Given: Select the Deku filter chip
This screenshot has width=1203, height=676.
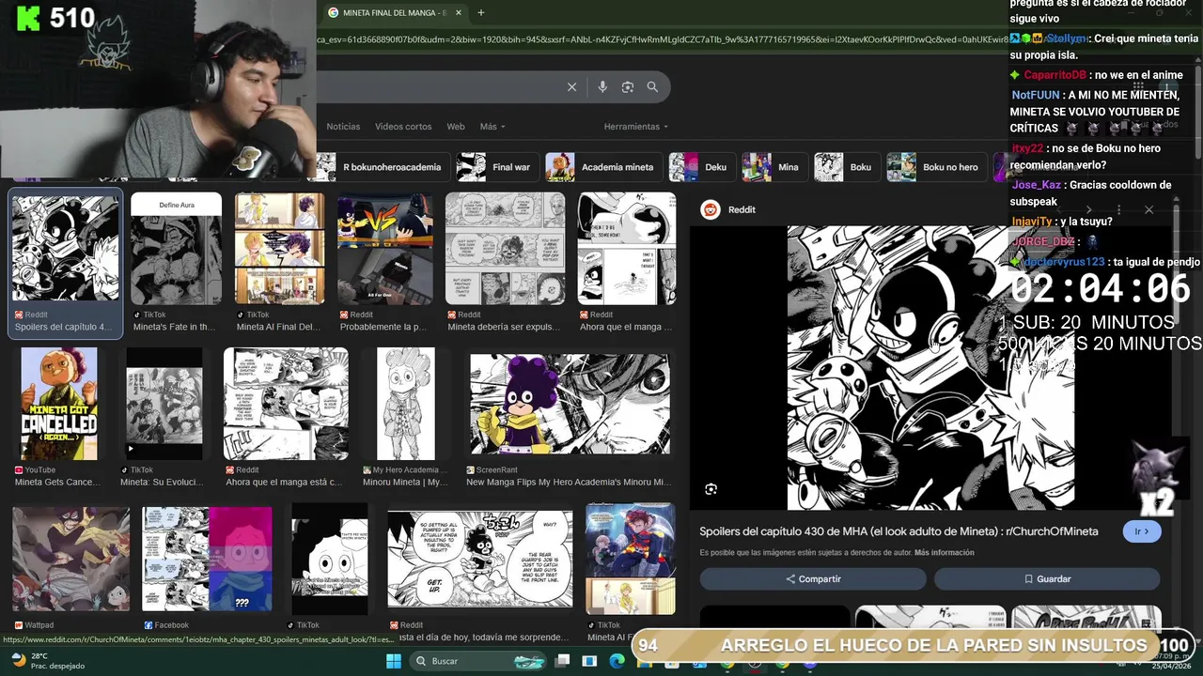Looking at the screenshot, I should pos(701,167).
